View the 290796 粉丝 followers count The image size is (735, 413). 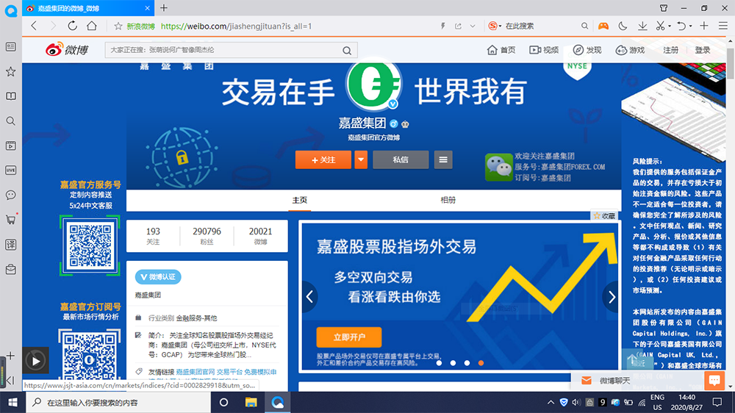207,236
